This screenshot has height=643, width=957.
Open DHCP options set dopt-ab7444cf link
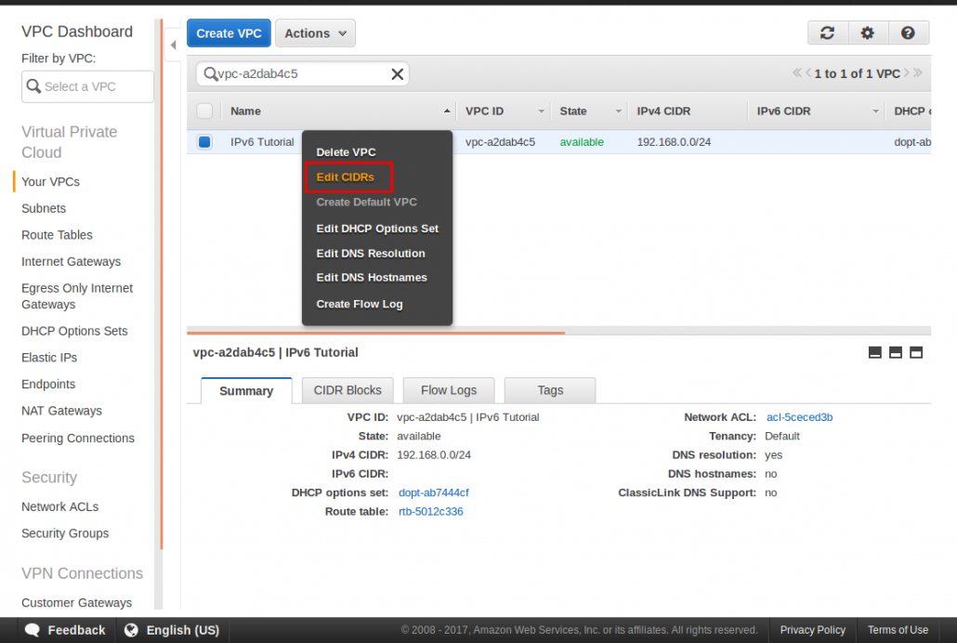pyautogui.click(x=433, y=492)
